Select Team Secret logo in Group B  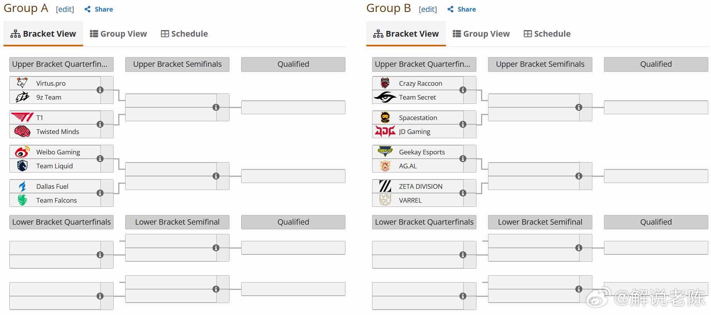click(x=385, y=97)
